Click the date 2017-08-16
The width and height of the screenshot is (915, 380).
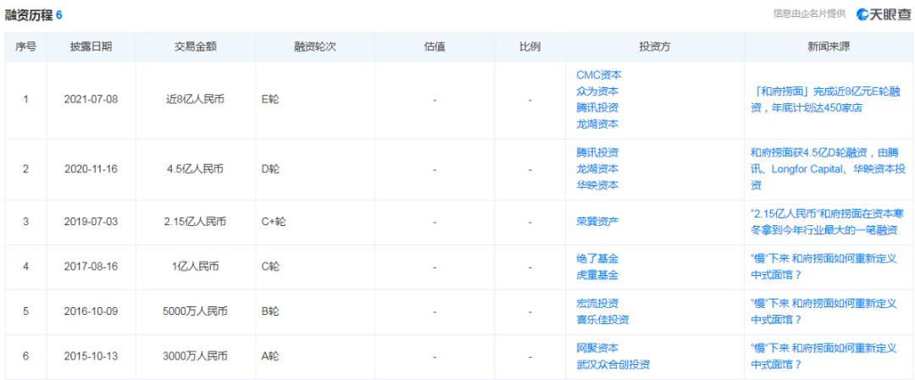[91, 267]
